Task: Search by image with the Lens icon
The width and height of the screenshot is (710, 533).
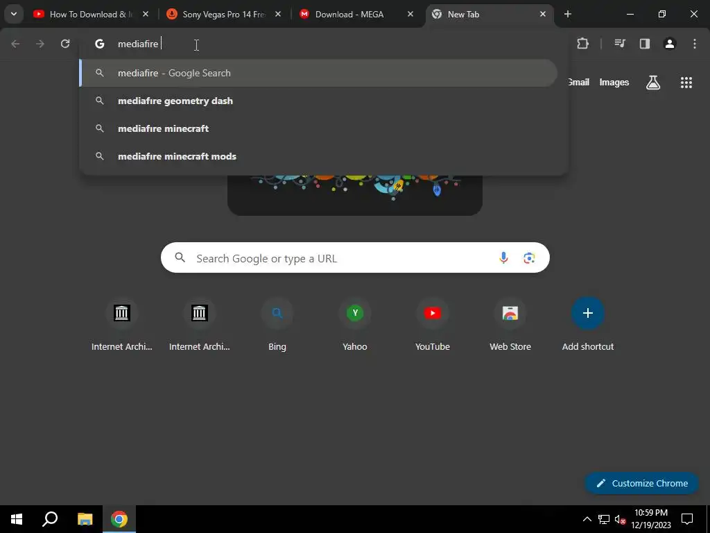Action: pos(529,258)
